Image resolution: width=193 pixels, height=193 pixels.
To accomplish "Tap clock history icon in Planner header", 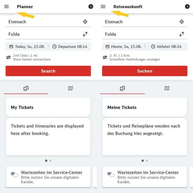I will [91, 7].
